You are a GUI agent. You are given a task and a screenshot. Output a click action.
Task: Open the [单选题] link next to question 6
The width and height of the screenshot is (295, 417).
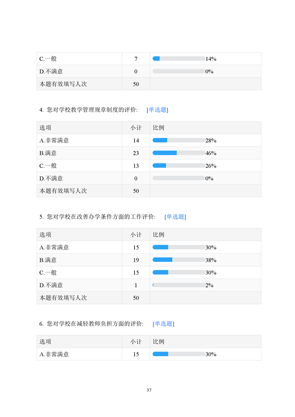(x=164, y=324)
